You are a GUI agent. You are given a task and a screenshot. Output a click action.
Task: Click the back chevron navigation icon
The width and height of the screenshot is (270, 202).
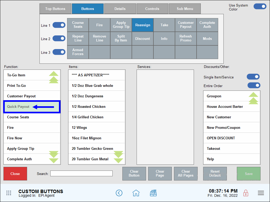tap(119, 193)
